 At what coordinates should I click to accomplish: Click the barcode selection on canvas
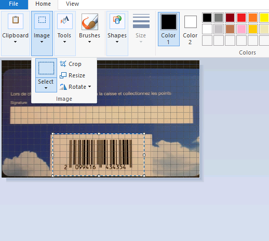click(x=98, y=155)
